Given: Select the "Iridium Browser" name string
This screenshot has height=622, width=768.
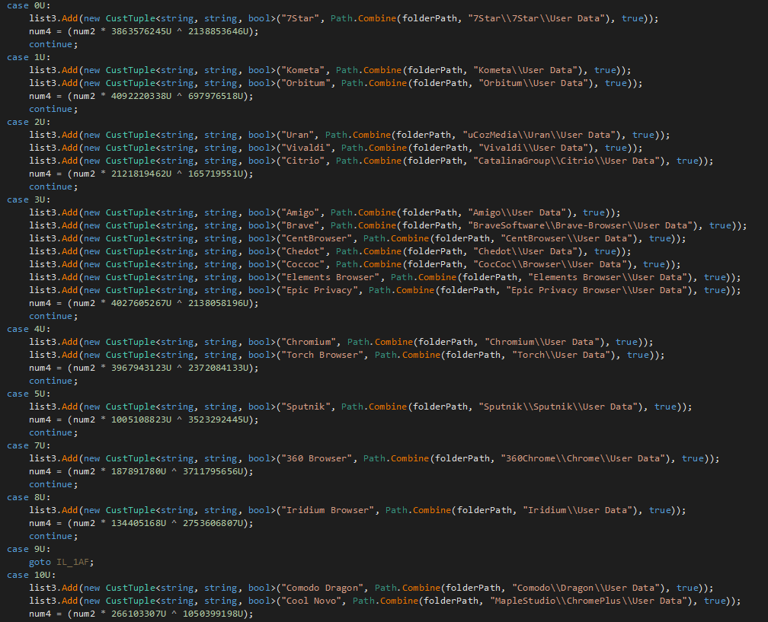Looking at the screenshot, I should coord(327,510).
